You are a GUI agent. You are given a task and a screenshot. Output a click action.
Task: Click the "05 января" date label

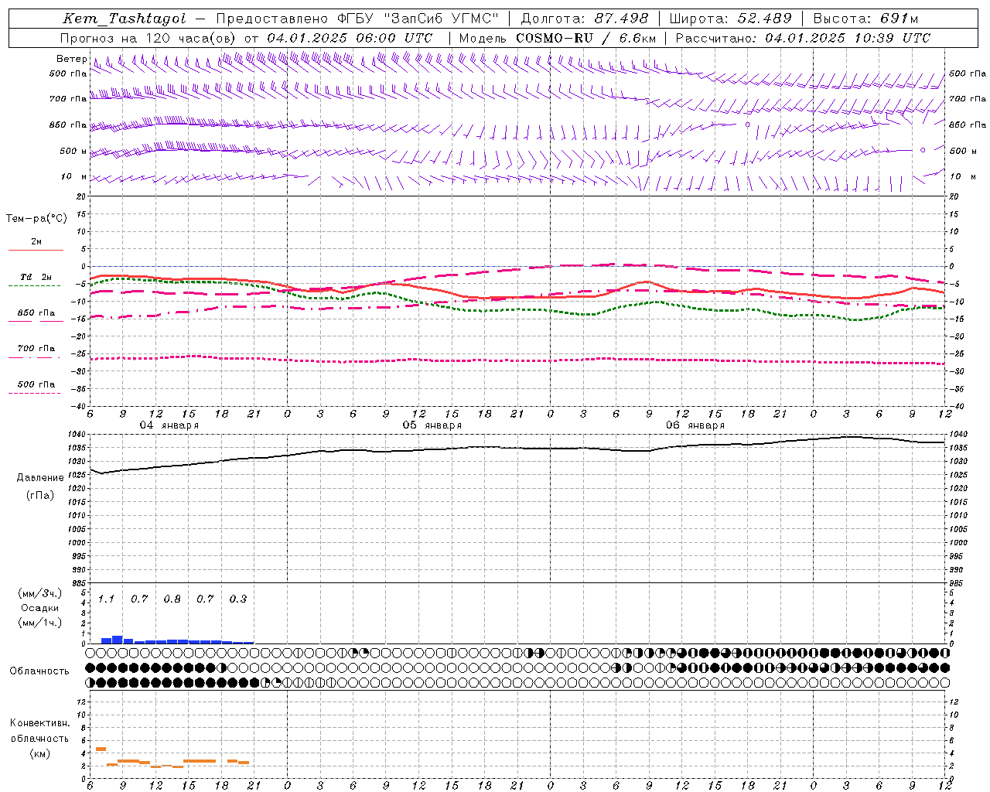click(x=432, y=425)
